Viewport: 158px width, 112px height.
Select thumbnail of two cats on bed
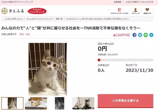(x=36, y=103)
